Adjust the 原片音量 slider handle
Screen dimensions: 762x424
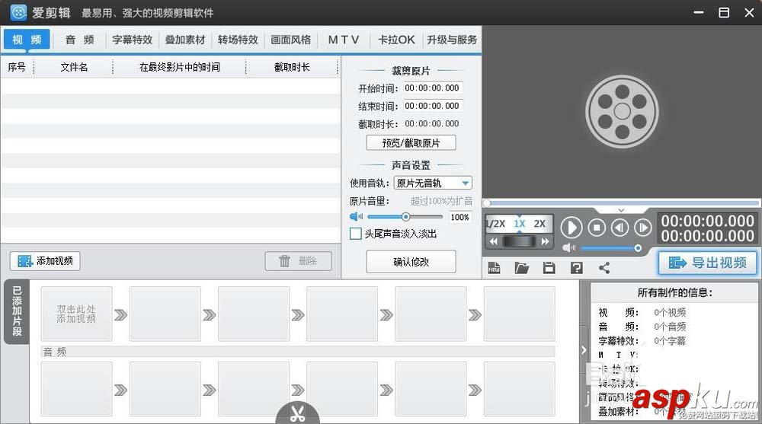pos(406,217)
